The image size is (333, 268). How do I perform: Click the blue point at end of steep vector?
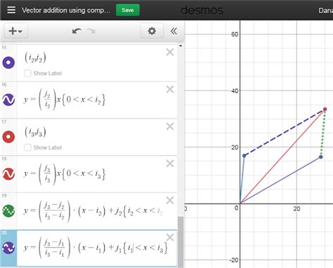click(x=244, y=156)
